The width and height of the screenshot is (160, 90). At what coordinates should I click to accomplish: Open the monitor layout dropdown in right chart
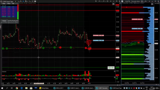pos(142,1)
